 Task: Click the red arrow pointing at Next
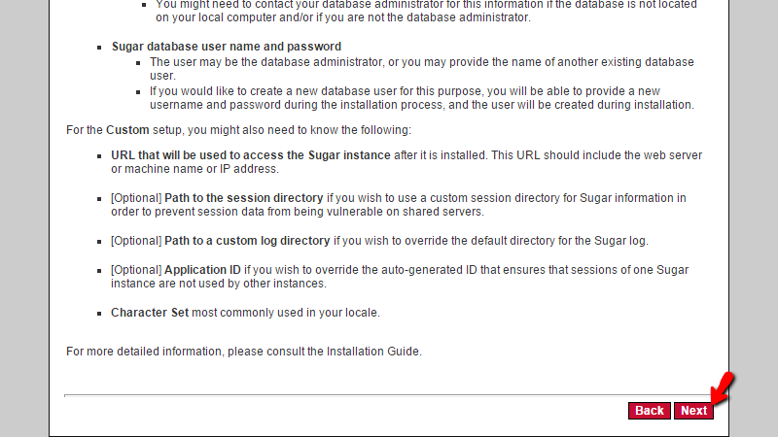(723, 387)
